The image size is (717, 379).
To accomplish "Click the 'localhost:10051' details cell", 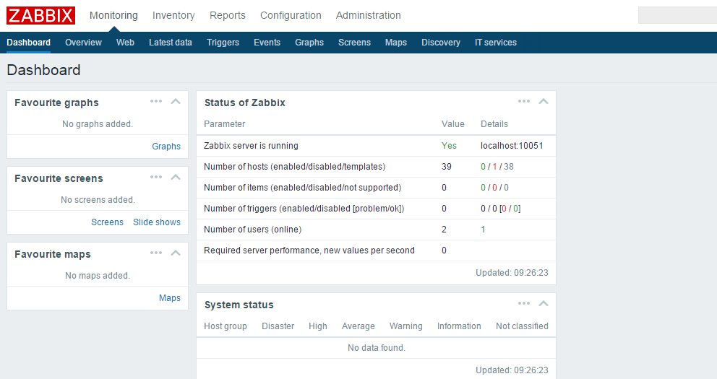I will coord(512,146).
